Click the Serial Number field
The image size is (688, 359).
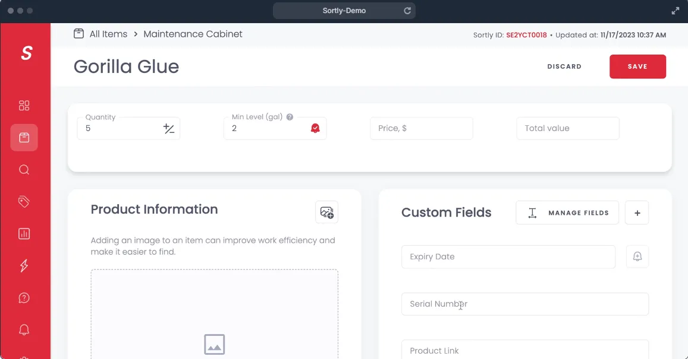[x=525, y=304]
